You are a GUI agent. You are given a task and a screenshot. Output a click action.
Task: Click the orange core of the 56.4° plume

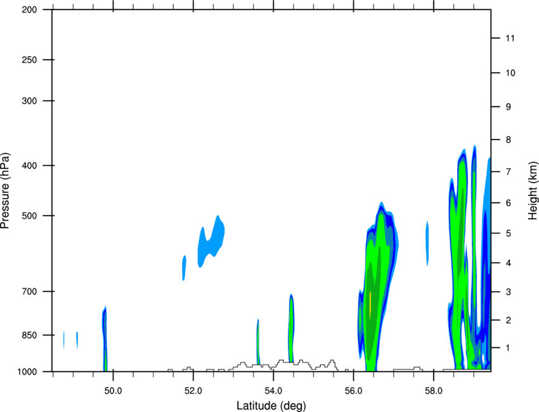pyautogui.click(x=370, y=304)
